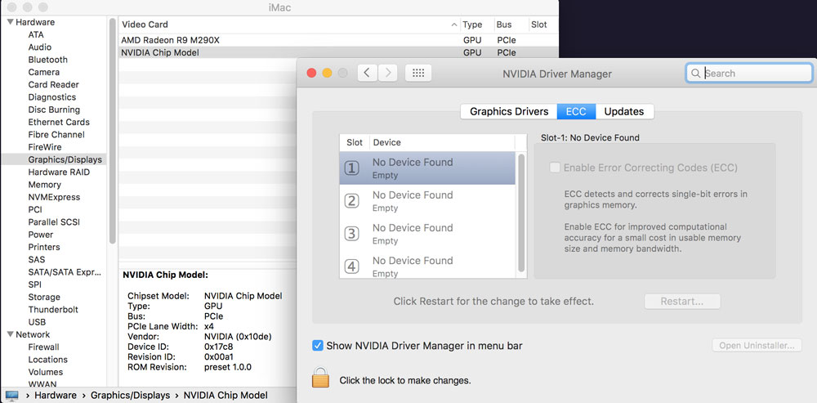Click the Type column header
Image resolution: width=817 pixels, height=403 pixels.
[x=472, y=25]
